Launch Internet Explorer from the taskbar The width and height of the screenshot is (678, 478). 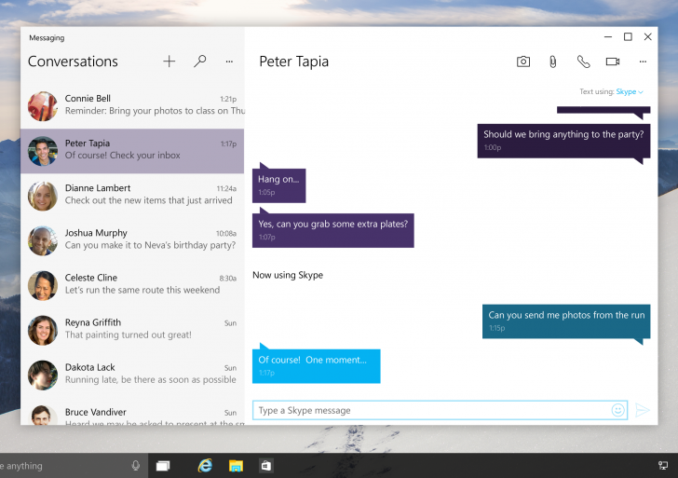[205, 465]
